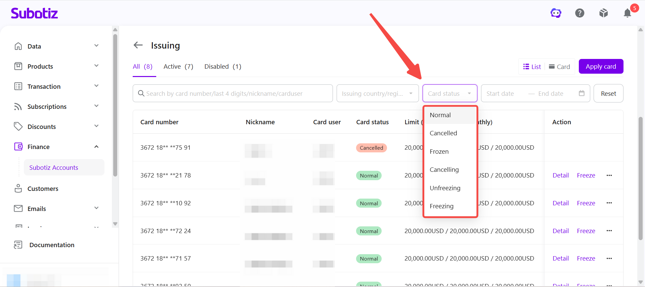Viewport: 645px width, 287px height.
Task: Go back using the arrow beside Issuing
Action: pyautogui.click(x=138, y=45)
